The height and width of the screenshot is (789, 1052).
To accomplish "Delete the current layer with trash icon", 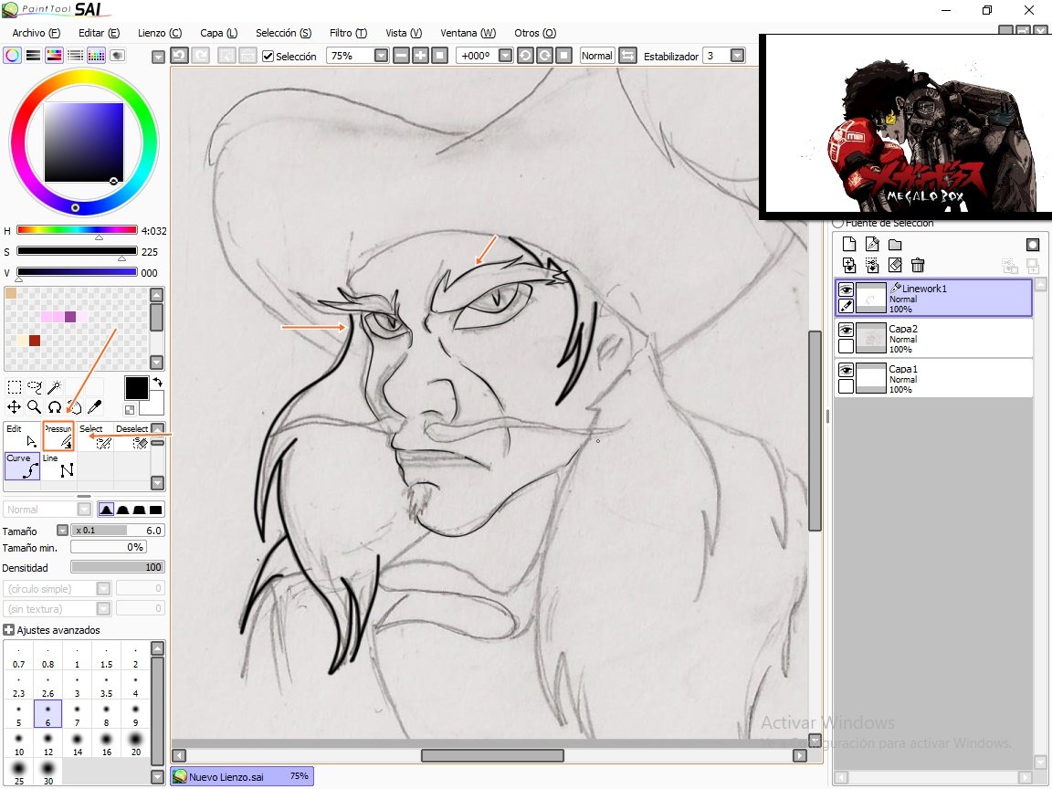I will 918,265.
